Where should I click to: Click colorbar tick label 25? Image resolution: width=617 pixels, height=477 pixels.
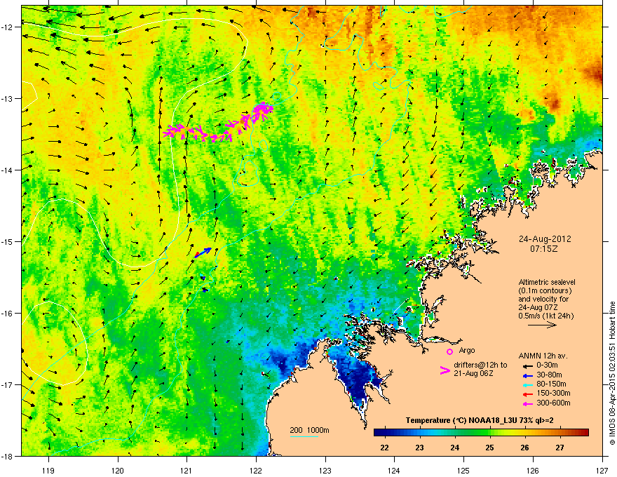pyautogui.click(x=490, y=448)
